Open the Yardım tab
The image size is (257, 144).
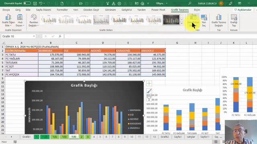tap(141, 10)
